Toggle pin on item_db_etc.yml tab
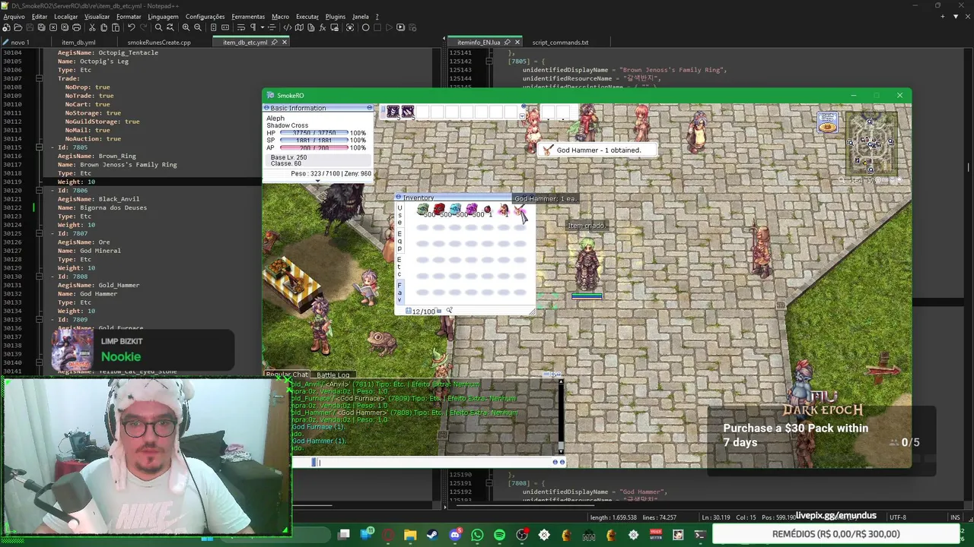The width and height of the screenshot is (974, 547). pos(276,43)
